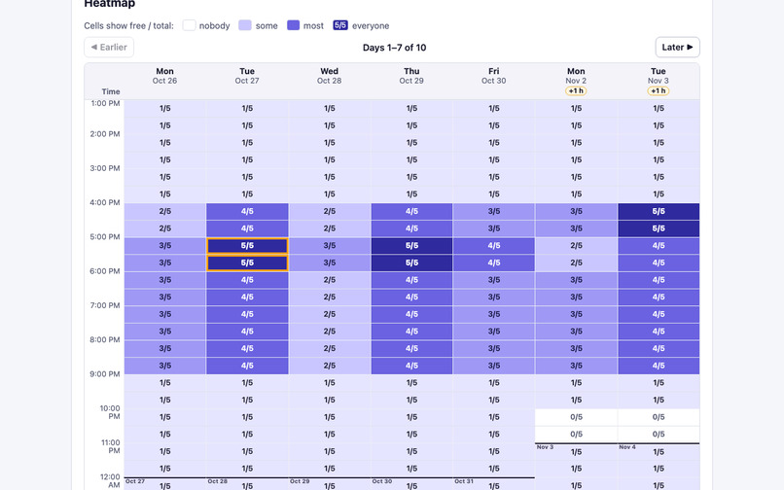Pick the outlined 5/5 cell Tue Oct 27 5:00 PM
Screen dimensions: 784x490
click(247, 246)
